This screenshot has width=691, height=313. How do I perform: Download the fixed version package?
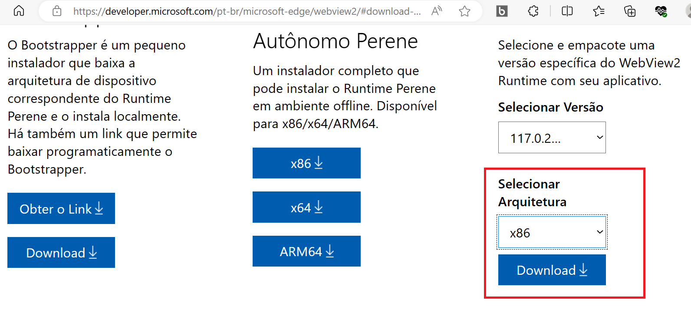[552, 270]
